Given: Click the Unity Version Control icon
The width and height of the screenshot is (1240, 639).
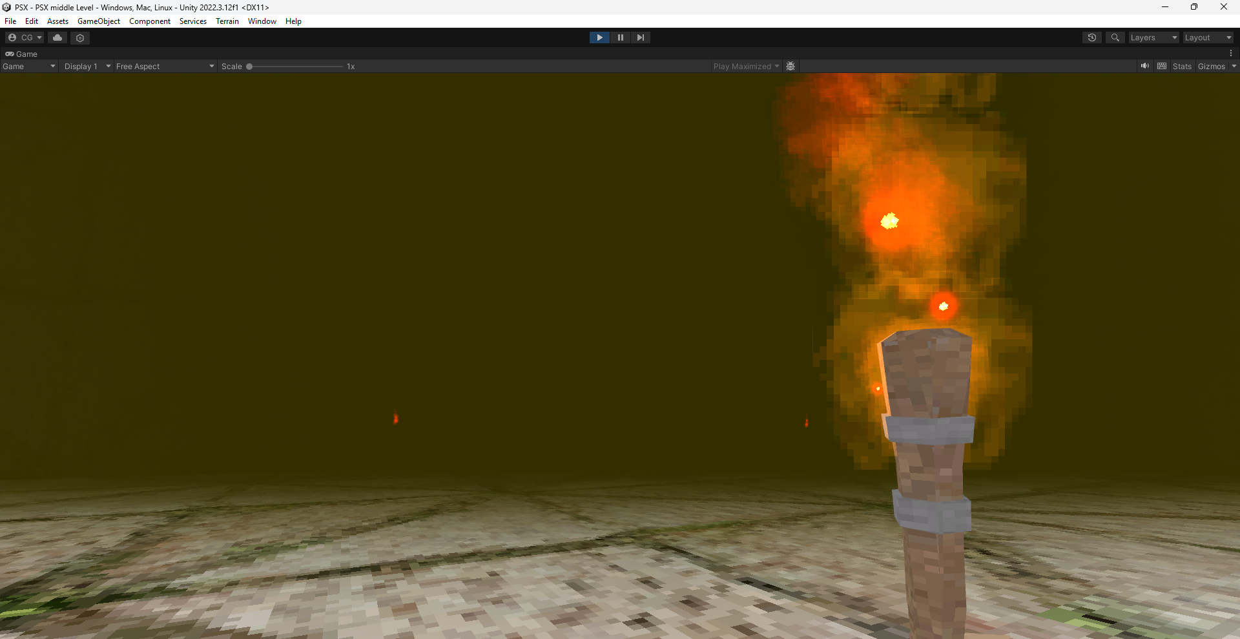Looking at the screenshot, I should pos(80,37).
